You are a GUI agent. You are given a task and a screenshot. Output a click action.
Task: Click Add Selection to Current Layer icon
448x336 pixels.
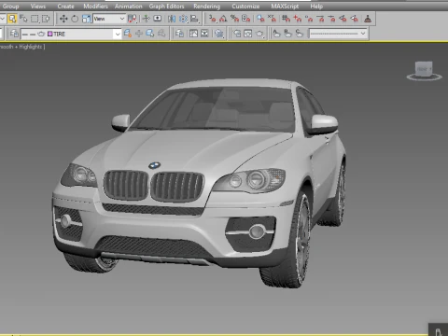pos(139,34)
